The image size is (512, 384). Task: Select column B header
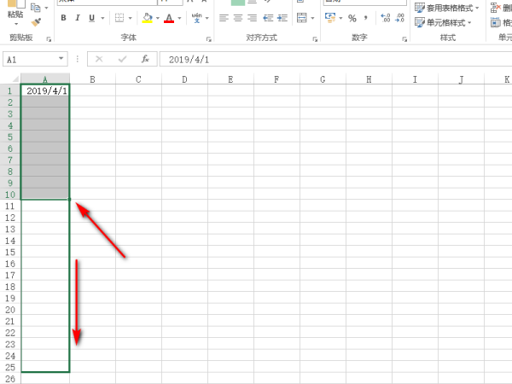(92, 79)
